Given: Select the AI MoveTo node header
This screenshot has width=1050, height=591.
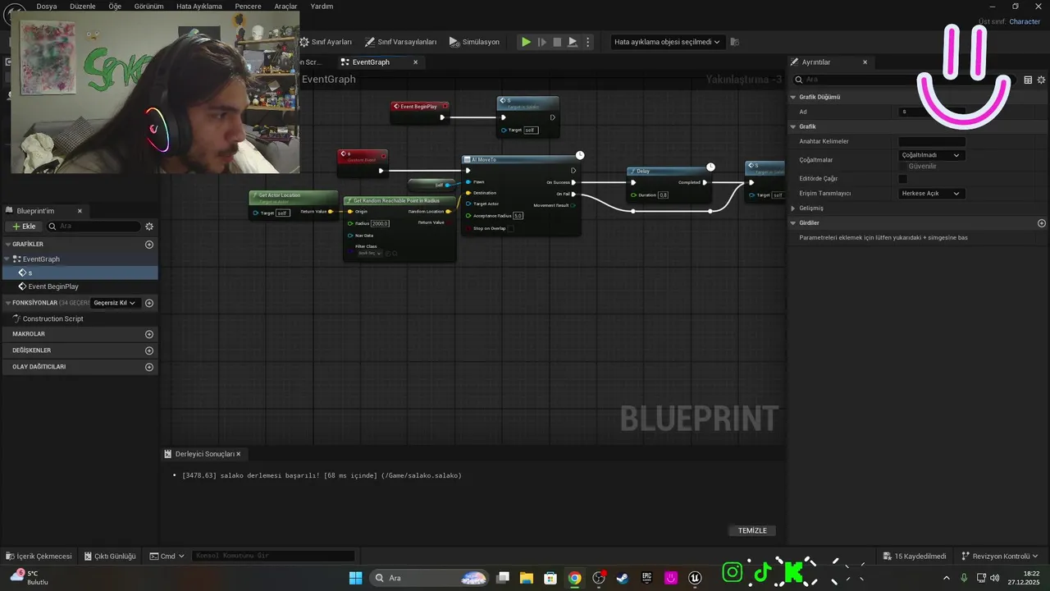Looking at the screenshot, I should point(520,160).
